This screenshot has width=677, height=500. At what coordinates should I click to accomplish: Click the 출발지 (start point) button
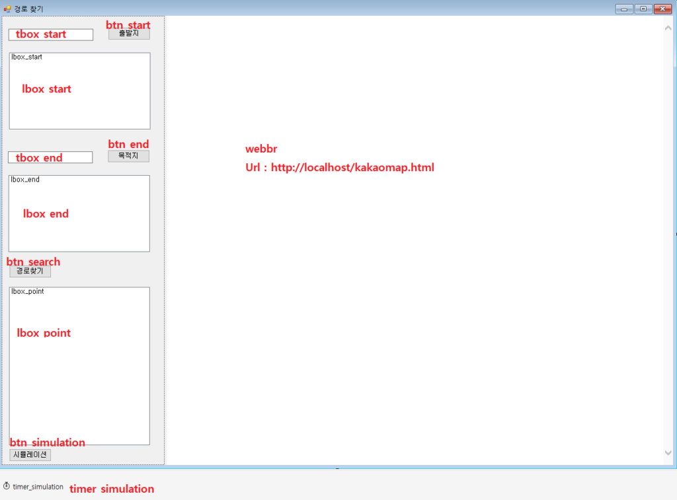coord(128,32)
